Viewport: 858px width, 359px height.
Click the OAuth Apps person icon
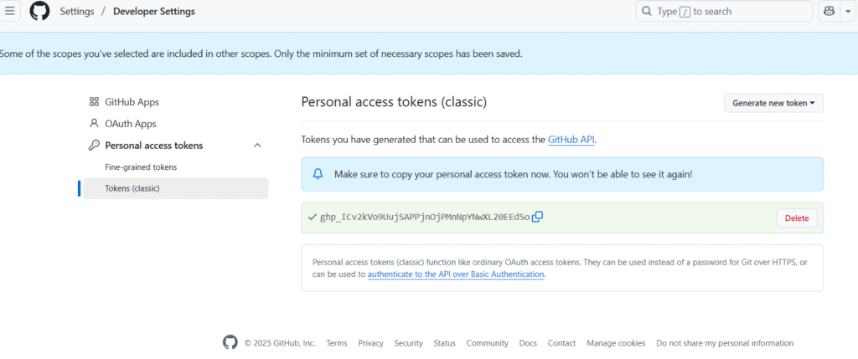pyautogui.click(x=94, y=124)
